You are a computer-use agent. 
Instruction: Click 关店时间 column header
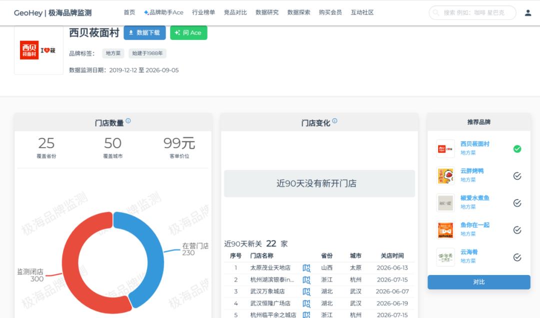(x=392, y=256)
